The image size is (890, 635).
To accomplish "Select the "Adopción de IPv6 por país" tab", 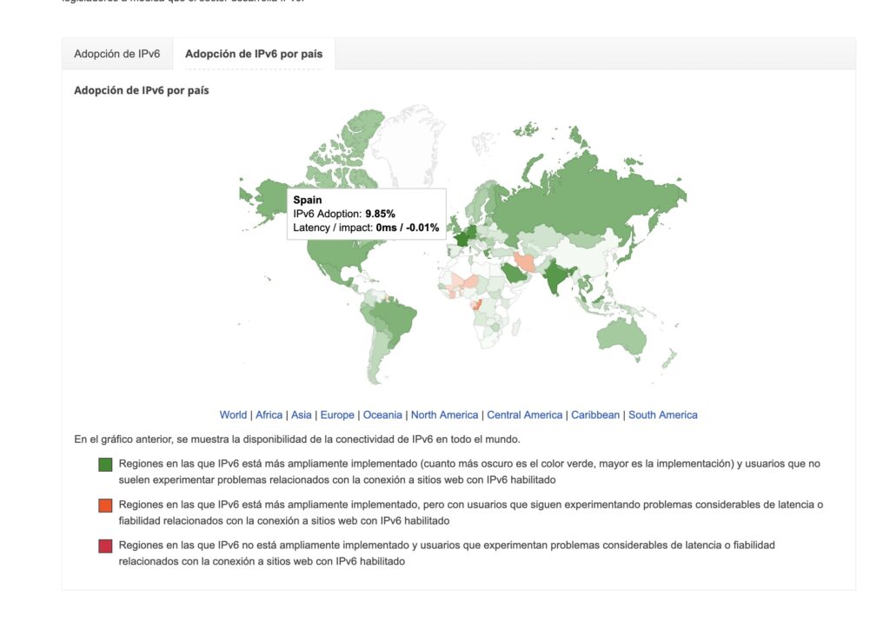I will 253,53.
